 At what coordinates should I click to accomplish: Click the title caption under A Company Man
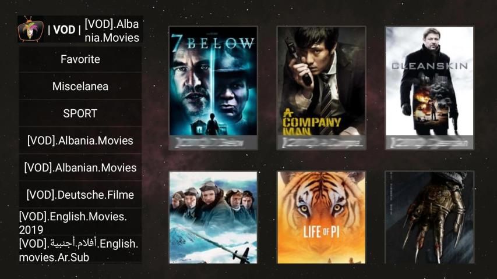coord(322,142)
